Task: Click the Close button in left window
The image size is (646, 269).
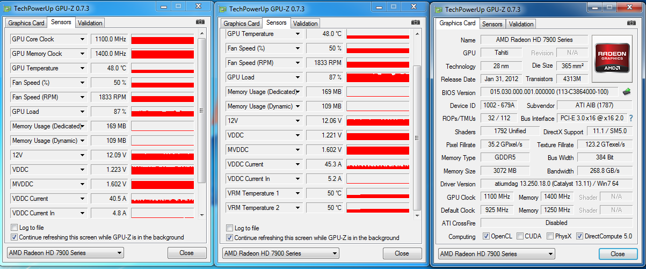Action: 187,253
